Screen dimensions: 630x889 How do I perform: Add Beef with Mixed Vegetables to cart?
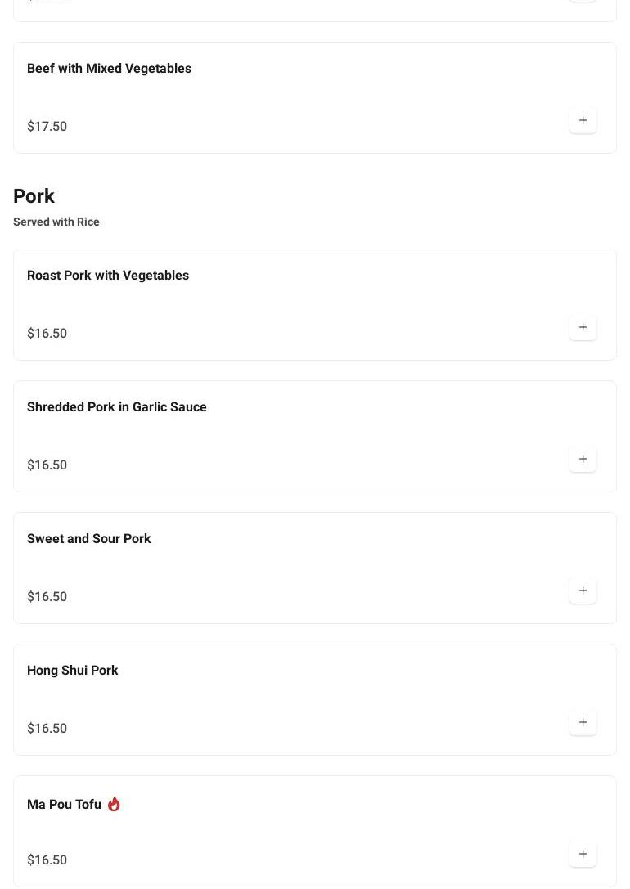click(x=583, y=121)
